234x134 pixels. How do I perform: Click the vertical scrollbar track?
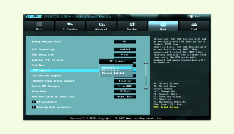pos(146,75)
